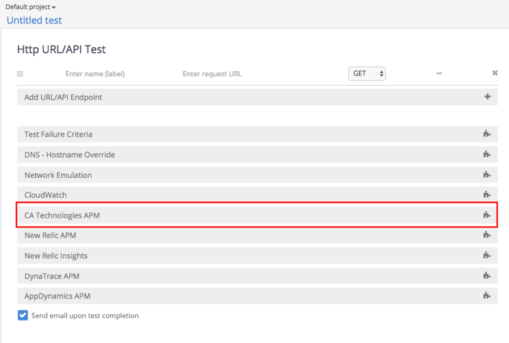The image size is (509, 343).
Task: Click the AppDynamics APM plugin icon
Action: 487,296
